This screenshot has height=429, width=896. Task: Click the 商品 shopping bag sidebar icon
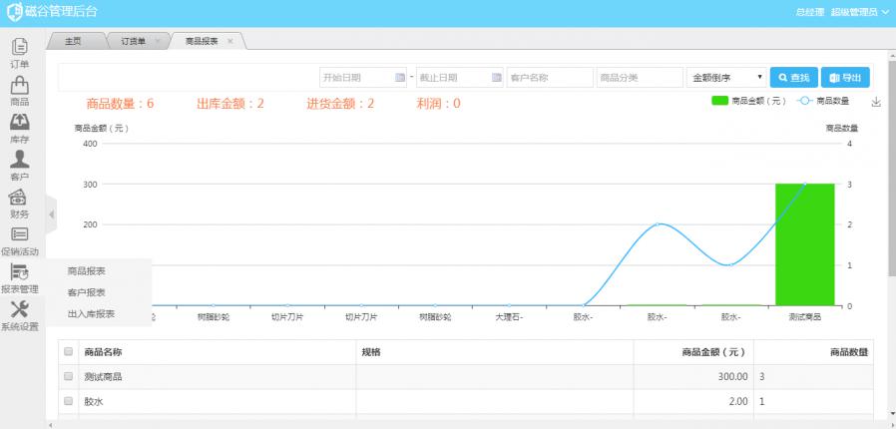pos(20,86)
